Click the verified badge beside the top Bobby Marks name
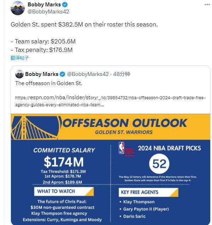The height and width of the screenshot is (225, 212). 65,5
